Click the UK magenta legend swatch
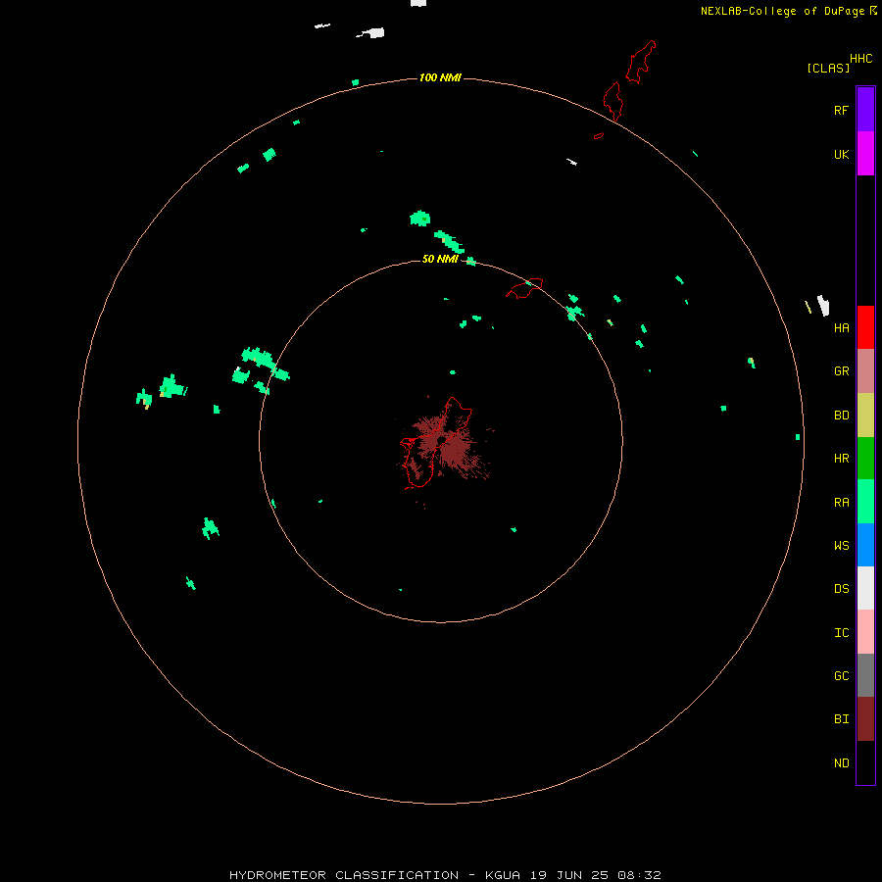 tap(865, 153)
